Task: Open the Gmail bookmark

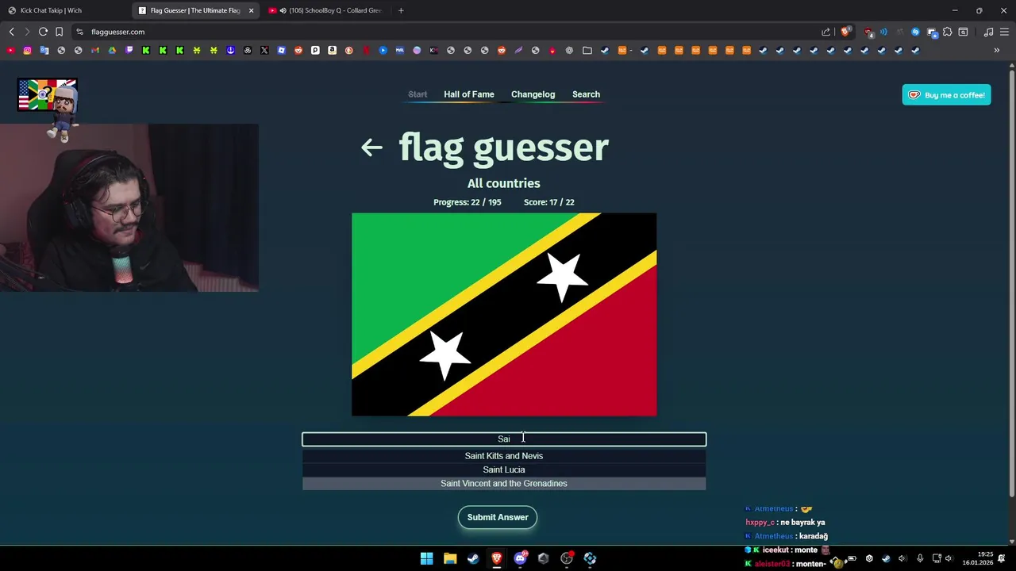Action: (95, 50)
